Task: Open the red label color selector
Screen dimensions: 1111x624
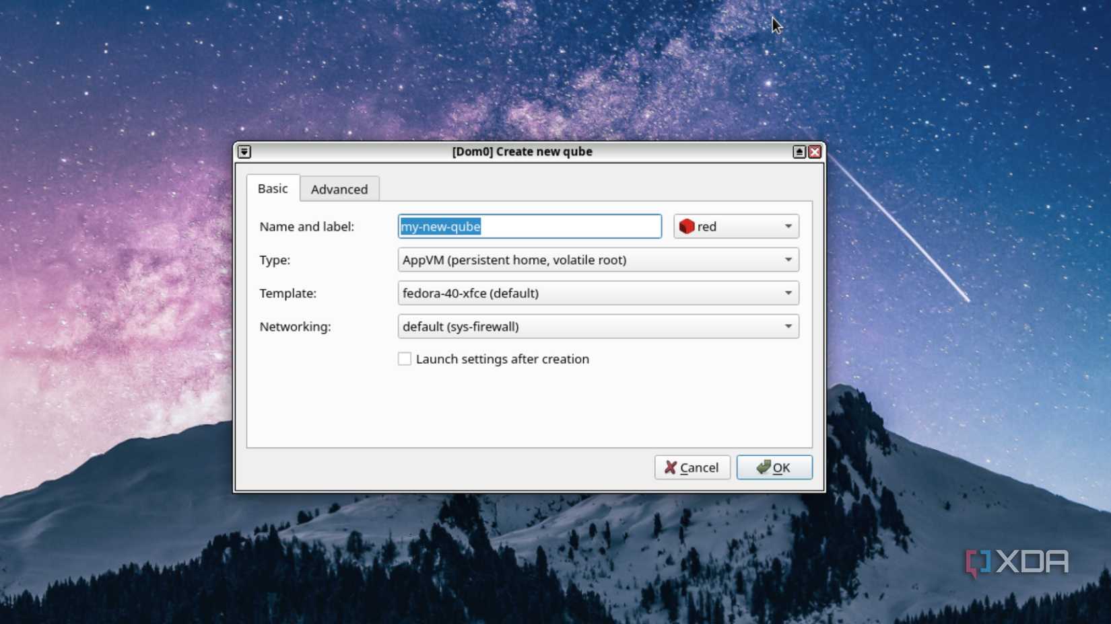Action: pyautogui.click(x=735, y=226)
